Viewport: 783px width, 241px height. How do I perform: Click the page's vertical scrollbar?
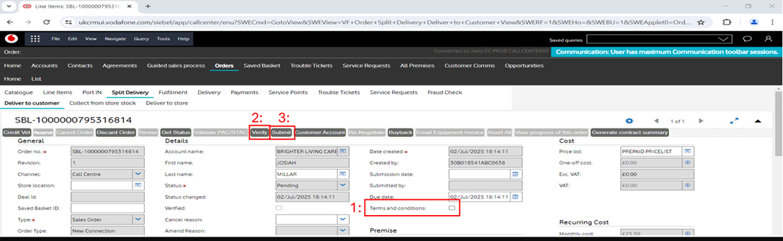778,161
